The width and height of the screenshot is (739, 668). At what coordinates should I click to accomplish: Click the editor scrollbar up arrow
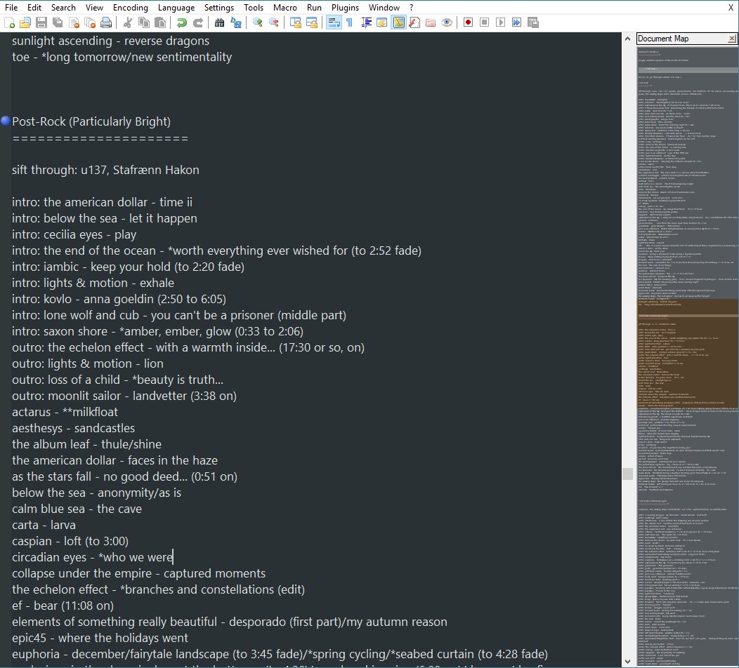pyautogui.click(x=627, y=39)
